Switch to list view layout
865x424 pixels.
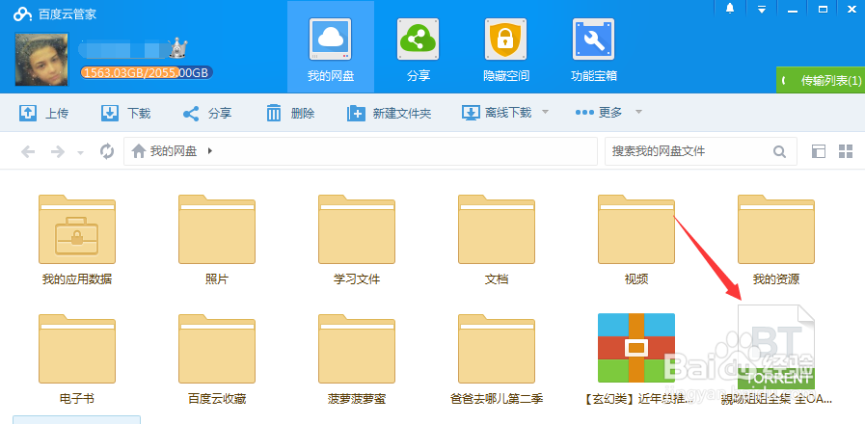click(819, 151)
